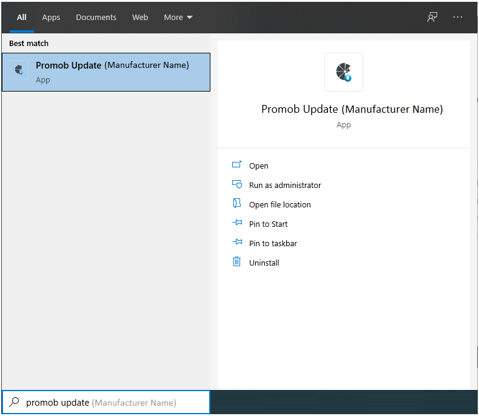Choose Open file location
479x416 pixels.
[x=280, y=204]
